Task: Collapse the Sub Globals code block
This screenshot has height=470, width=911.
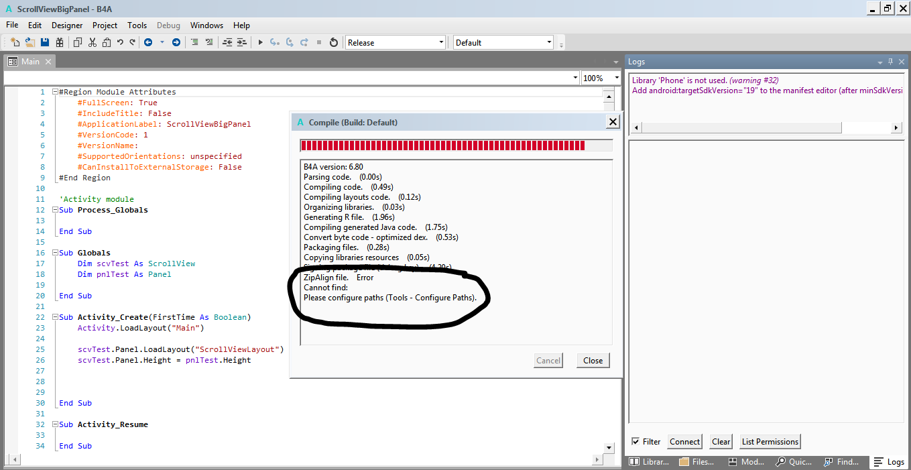Action: 55,253
